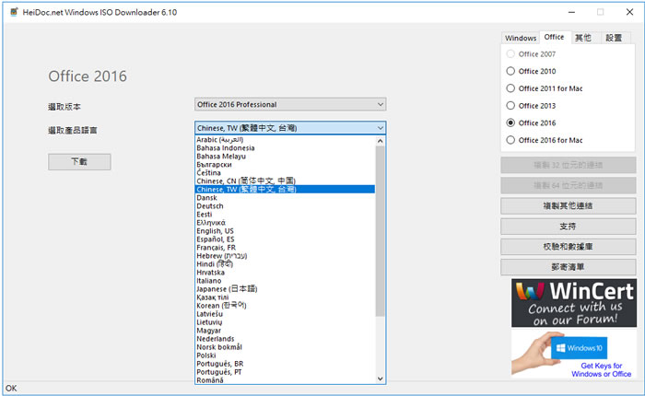Screen dimensions: 645x396
Task: Select Português, PT entry
Action: click(285, 372)
